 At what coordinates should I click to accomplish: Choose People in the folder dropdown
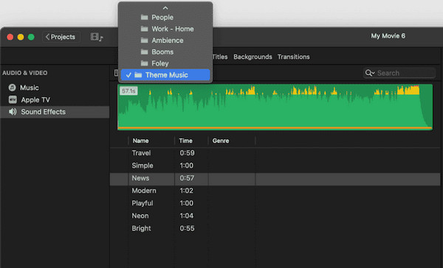(x=165, y=17)
